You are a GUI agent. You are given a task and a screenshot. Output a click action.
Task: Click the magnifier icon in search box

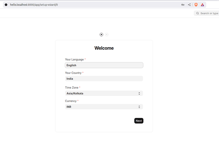197,13
